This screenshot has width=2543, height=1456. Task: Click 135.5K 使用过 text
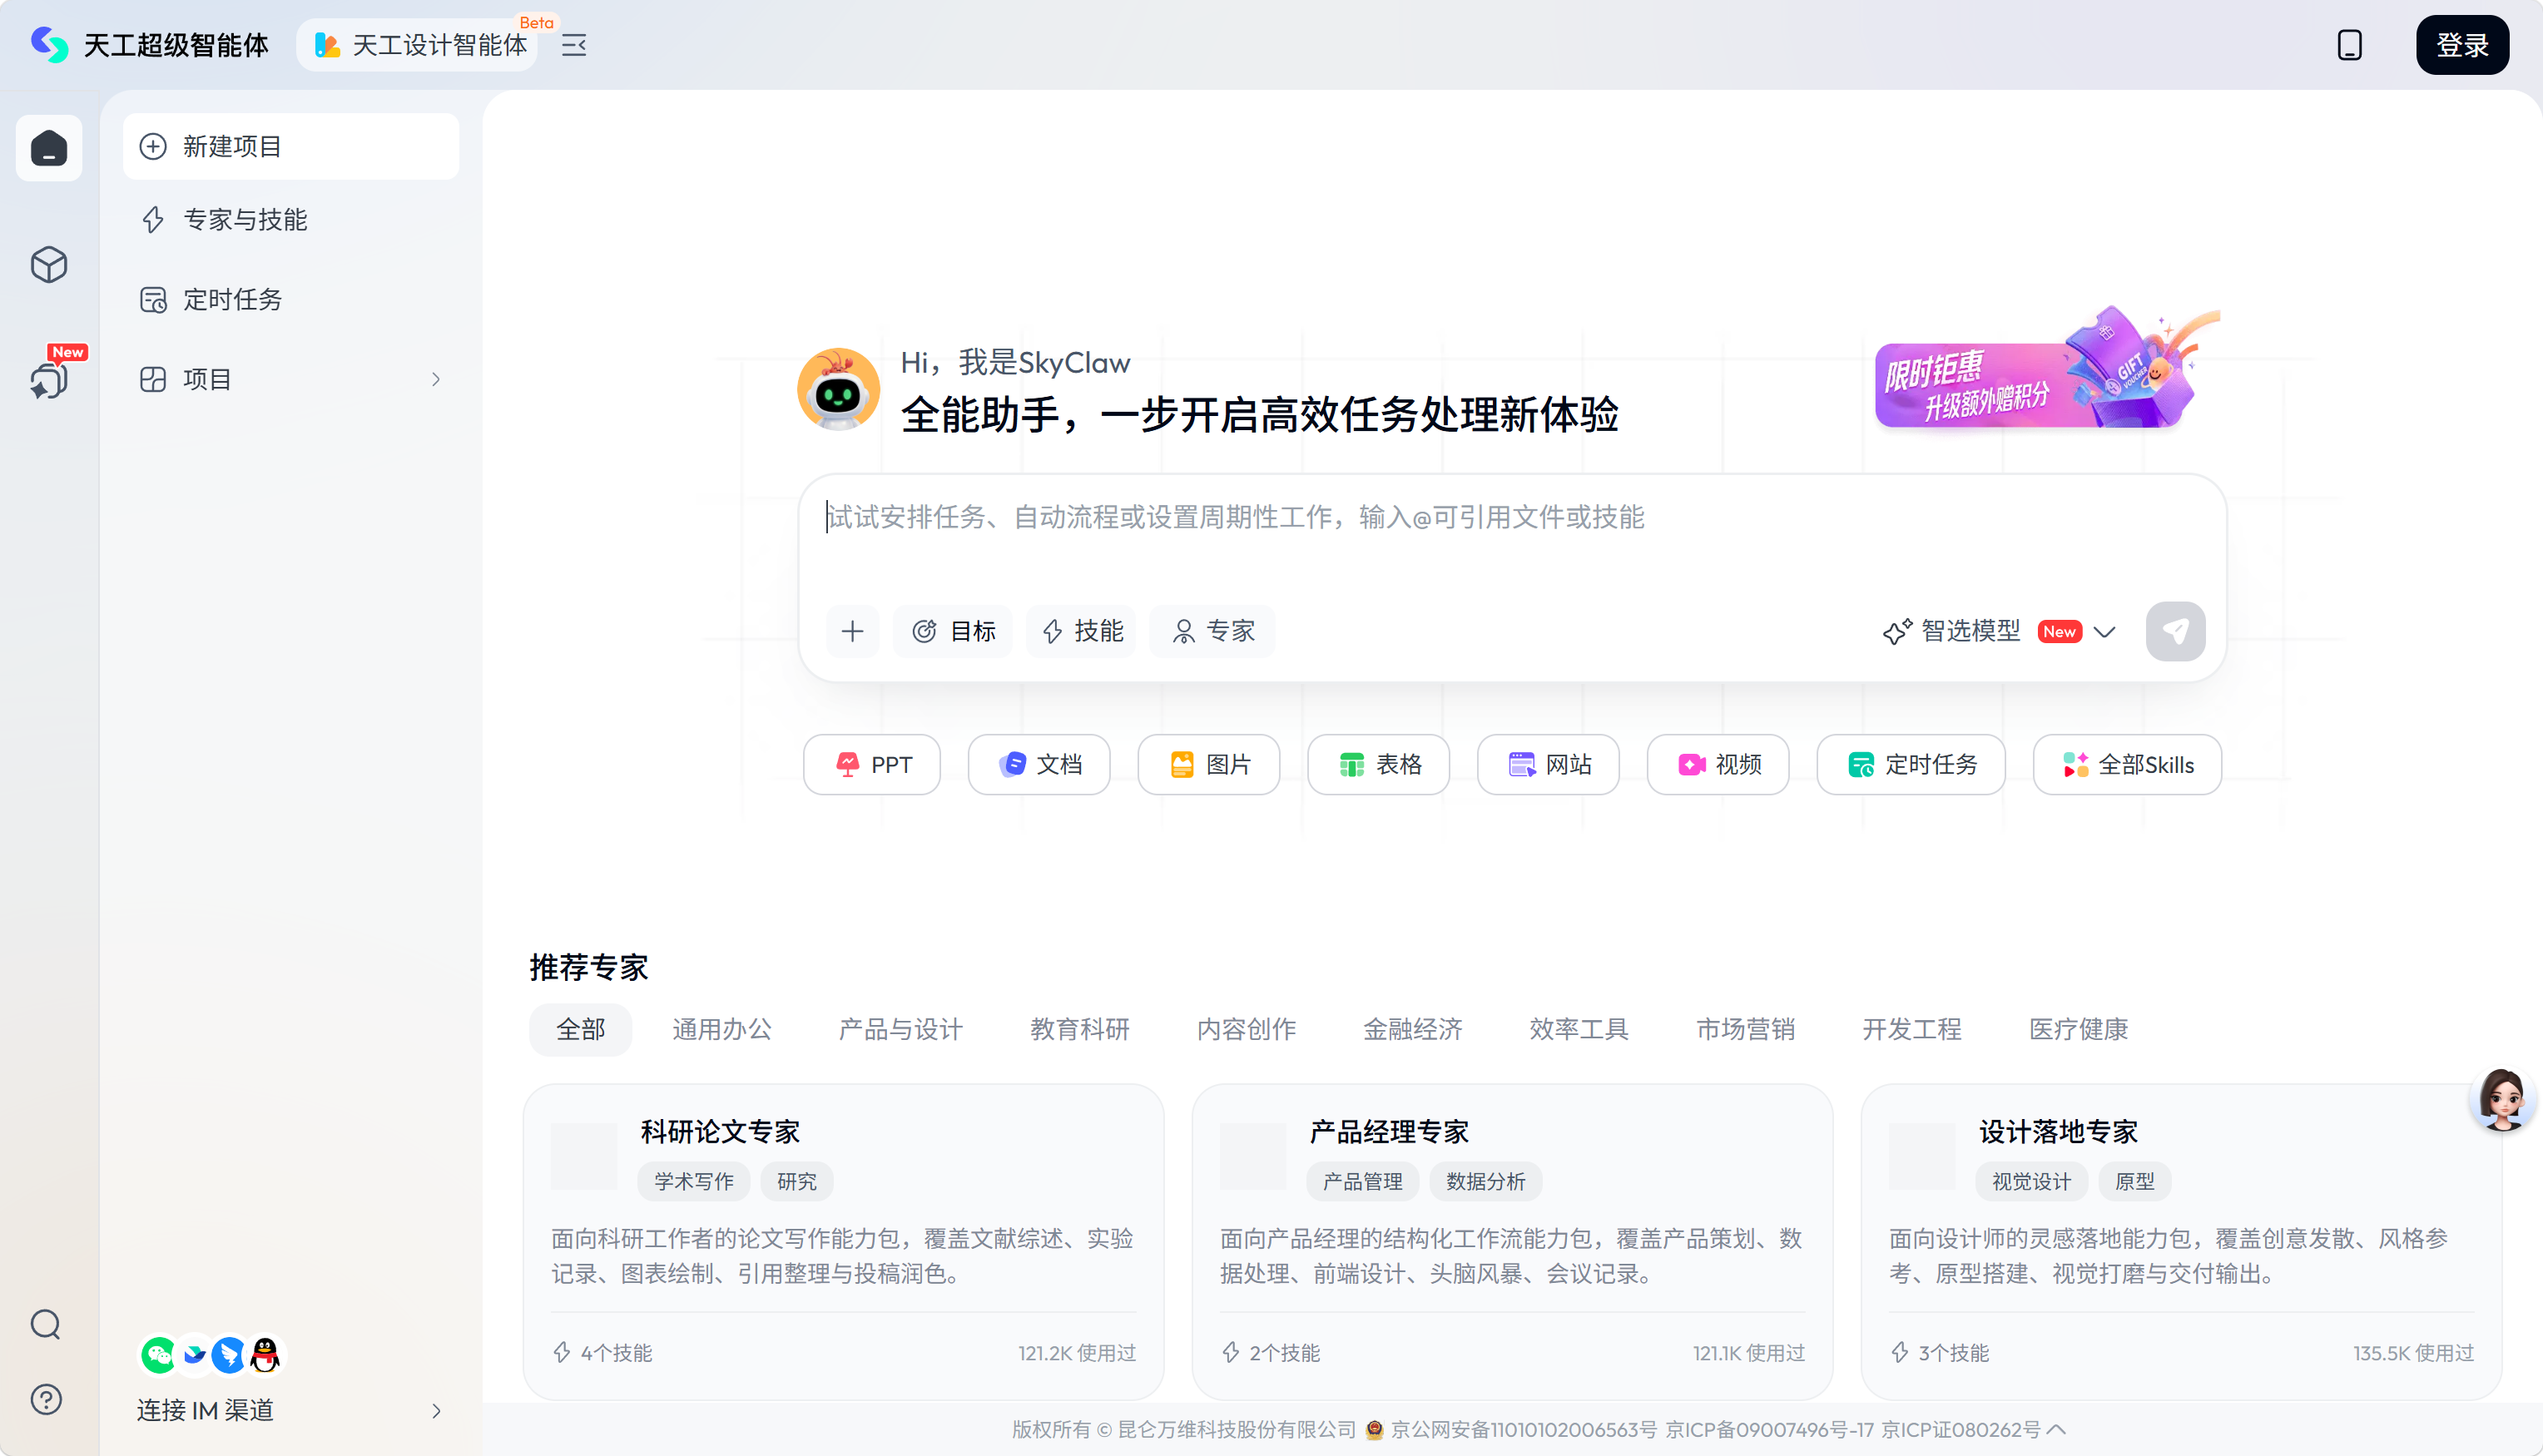(2413, 1352)
